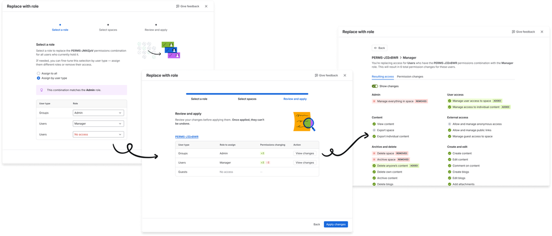Open the role dropdown showing No access

click(x=98, y=135)
